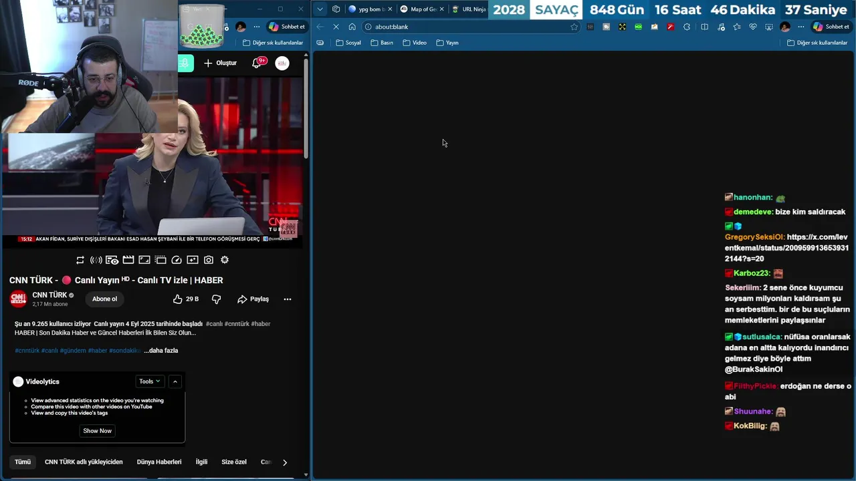
Task: Open the tab actions menu chevron
Action: [320, 9]
